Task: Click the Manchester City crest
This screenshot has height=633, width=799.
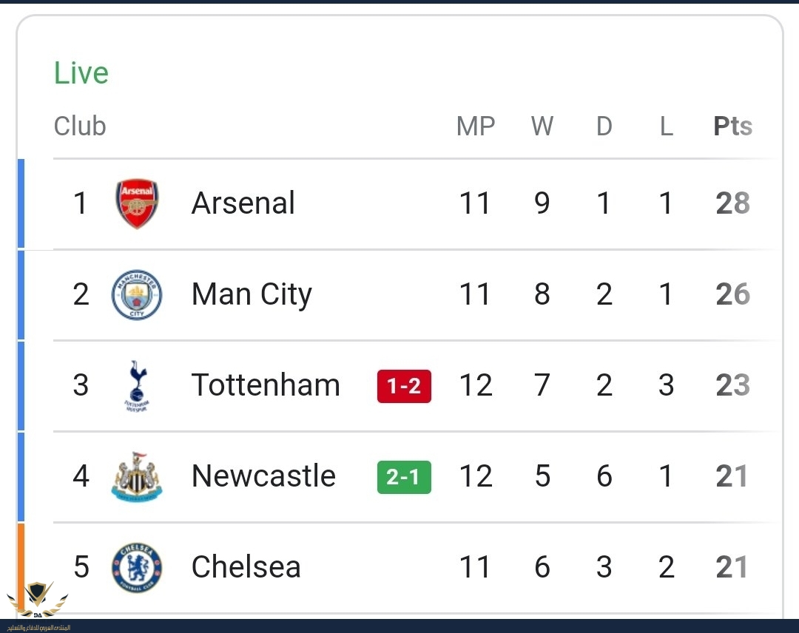Action: tap(137, 294)
